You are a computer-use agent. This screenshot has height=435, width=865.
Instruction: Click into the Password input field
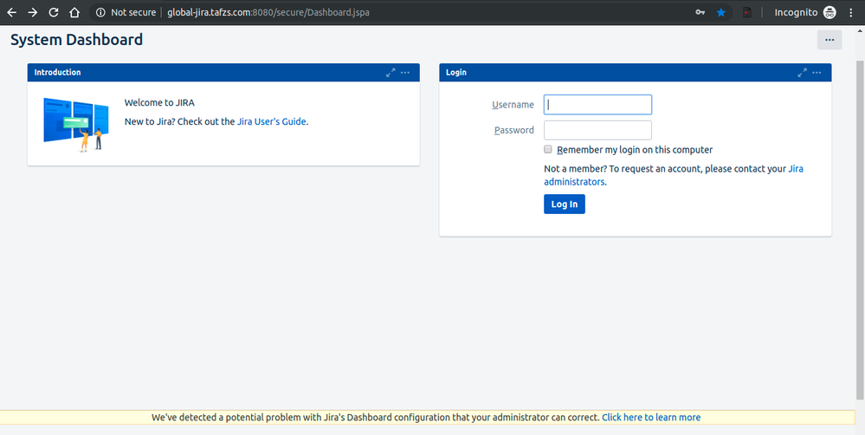597,130
